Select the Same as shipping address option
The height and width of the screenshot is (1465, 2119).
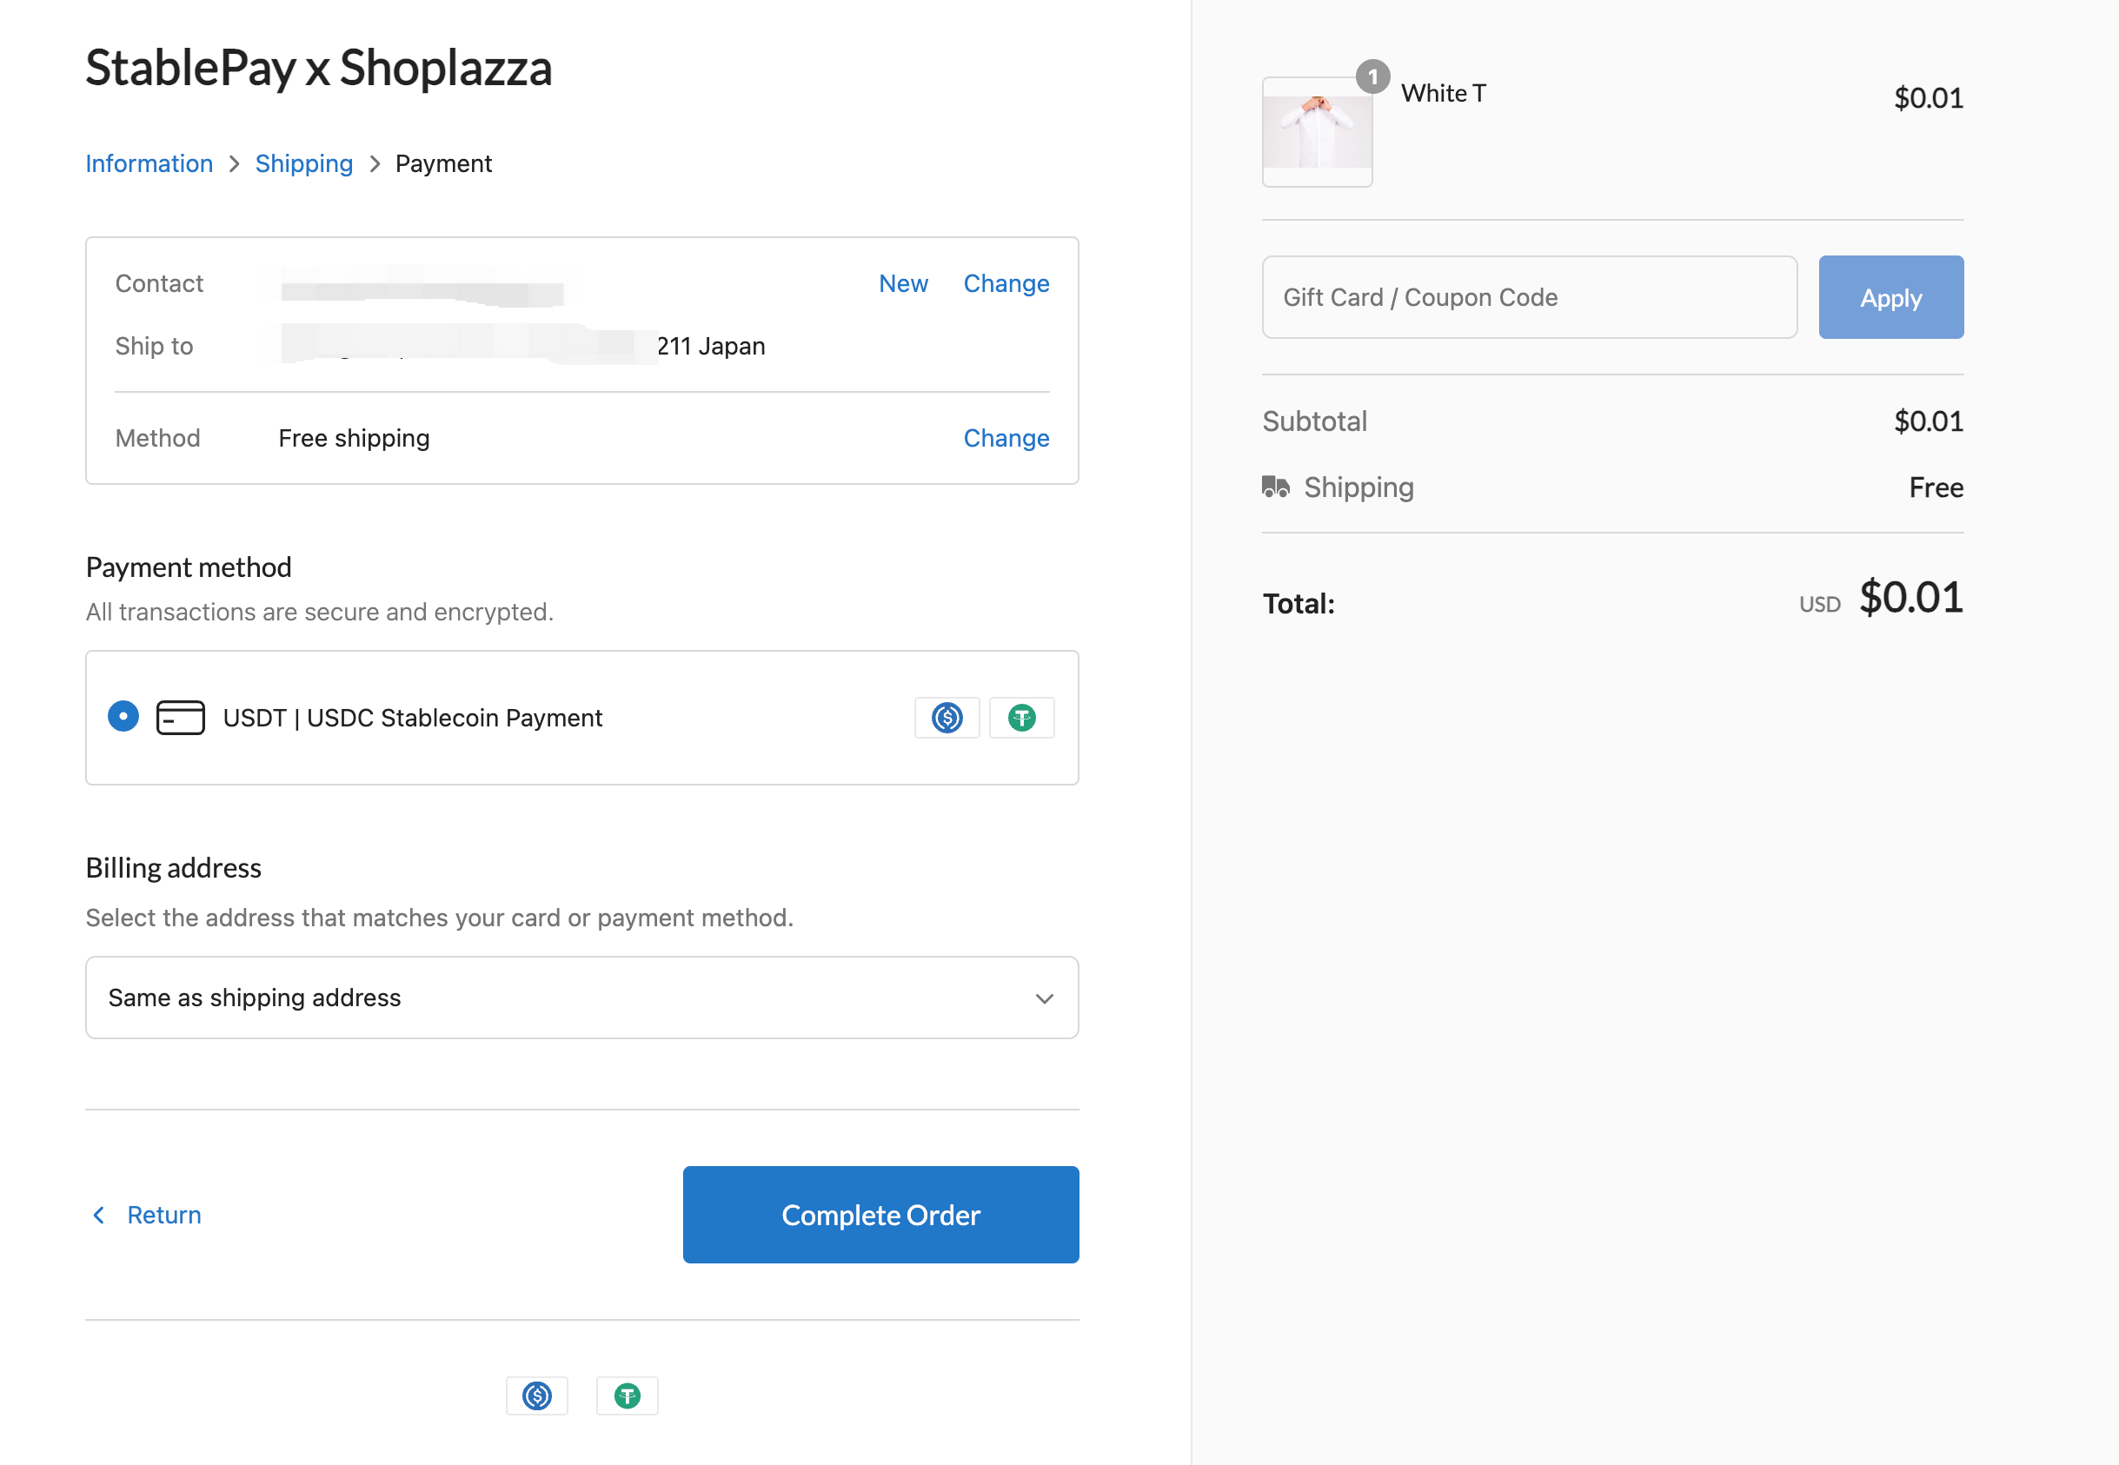[582, 998]
